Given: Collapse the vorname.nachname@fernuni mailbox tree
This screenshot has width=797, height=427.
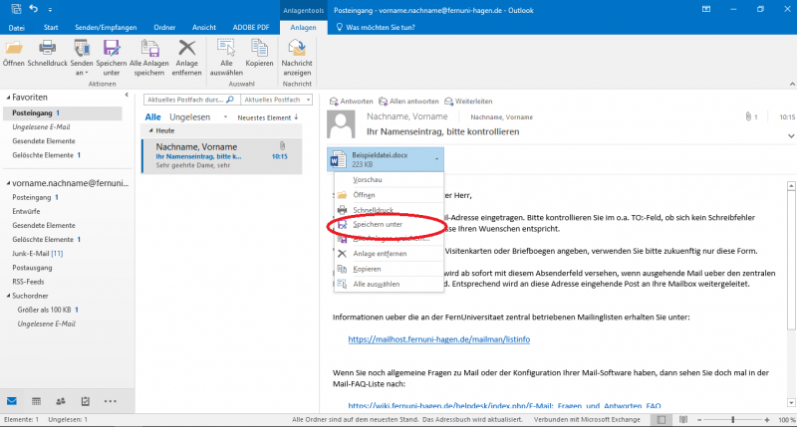Looking at the screenshot, I should (x=8, y=183).
